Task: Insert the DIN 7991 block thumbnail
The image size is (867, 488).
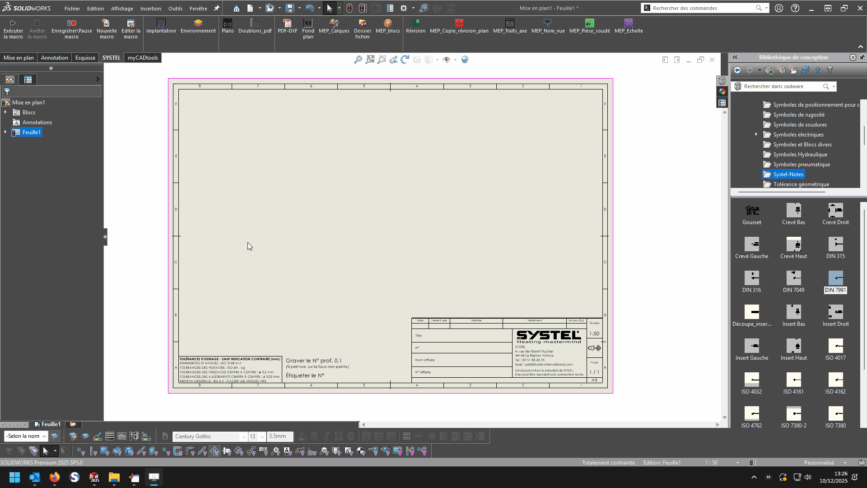Action: click(x=835, y=278)
